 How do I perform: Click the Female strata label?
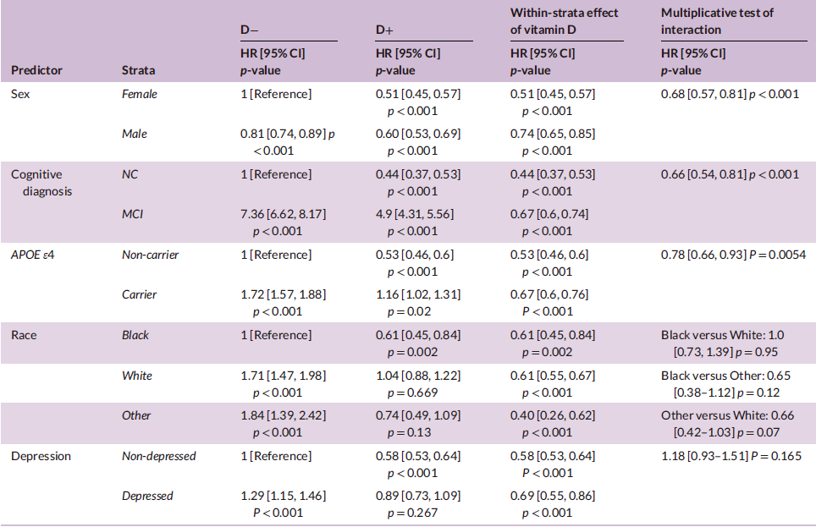[140, 94]
